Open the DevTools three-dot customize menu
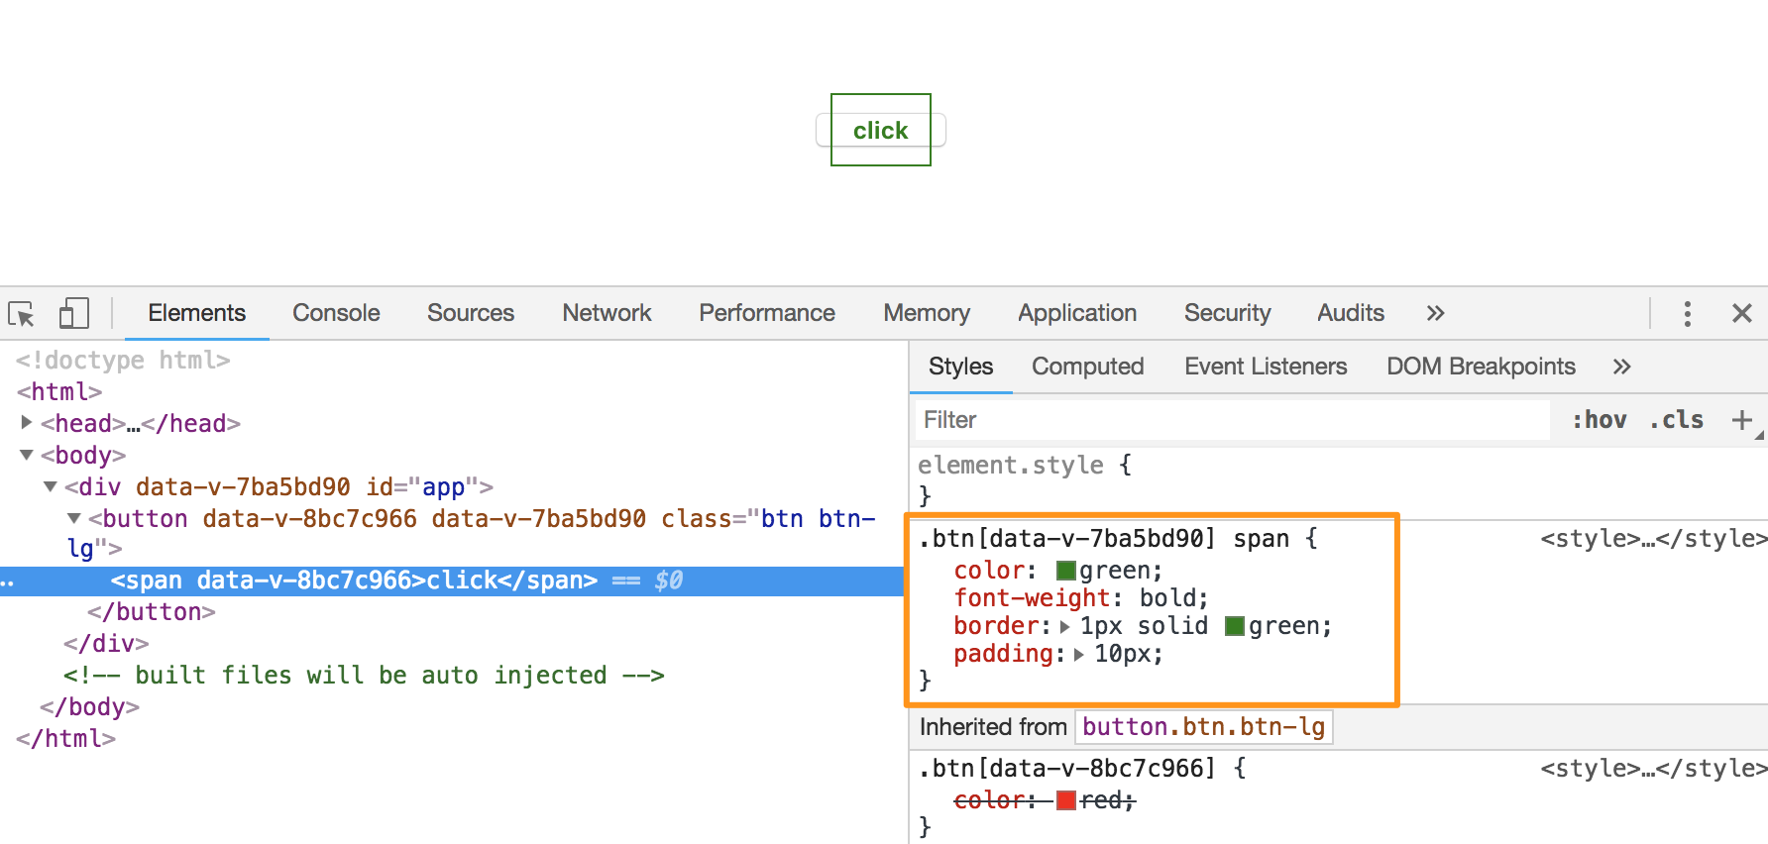The image size is (1768, 844). 1687,314
